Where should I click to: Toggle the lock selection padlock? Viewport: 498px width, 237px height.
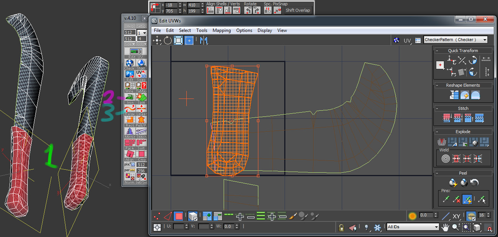341,227
